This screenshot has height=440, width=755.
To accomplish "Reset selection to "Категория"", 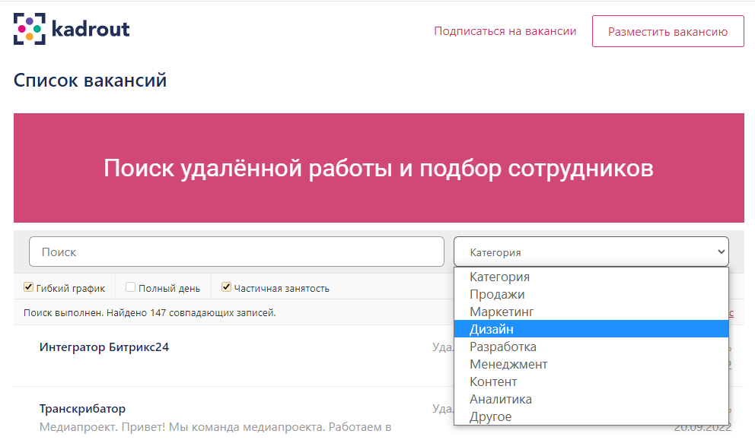I will click(x=500, y=277).
